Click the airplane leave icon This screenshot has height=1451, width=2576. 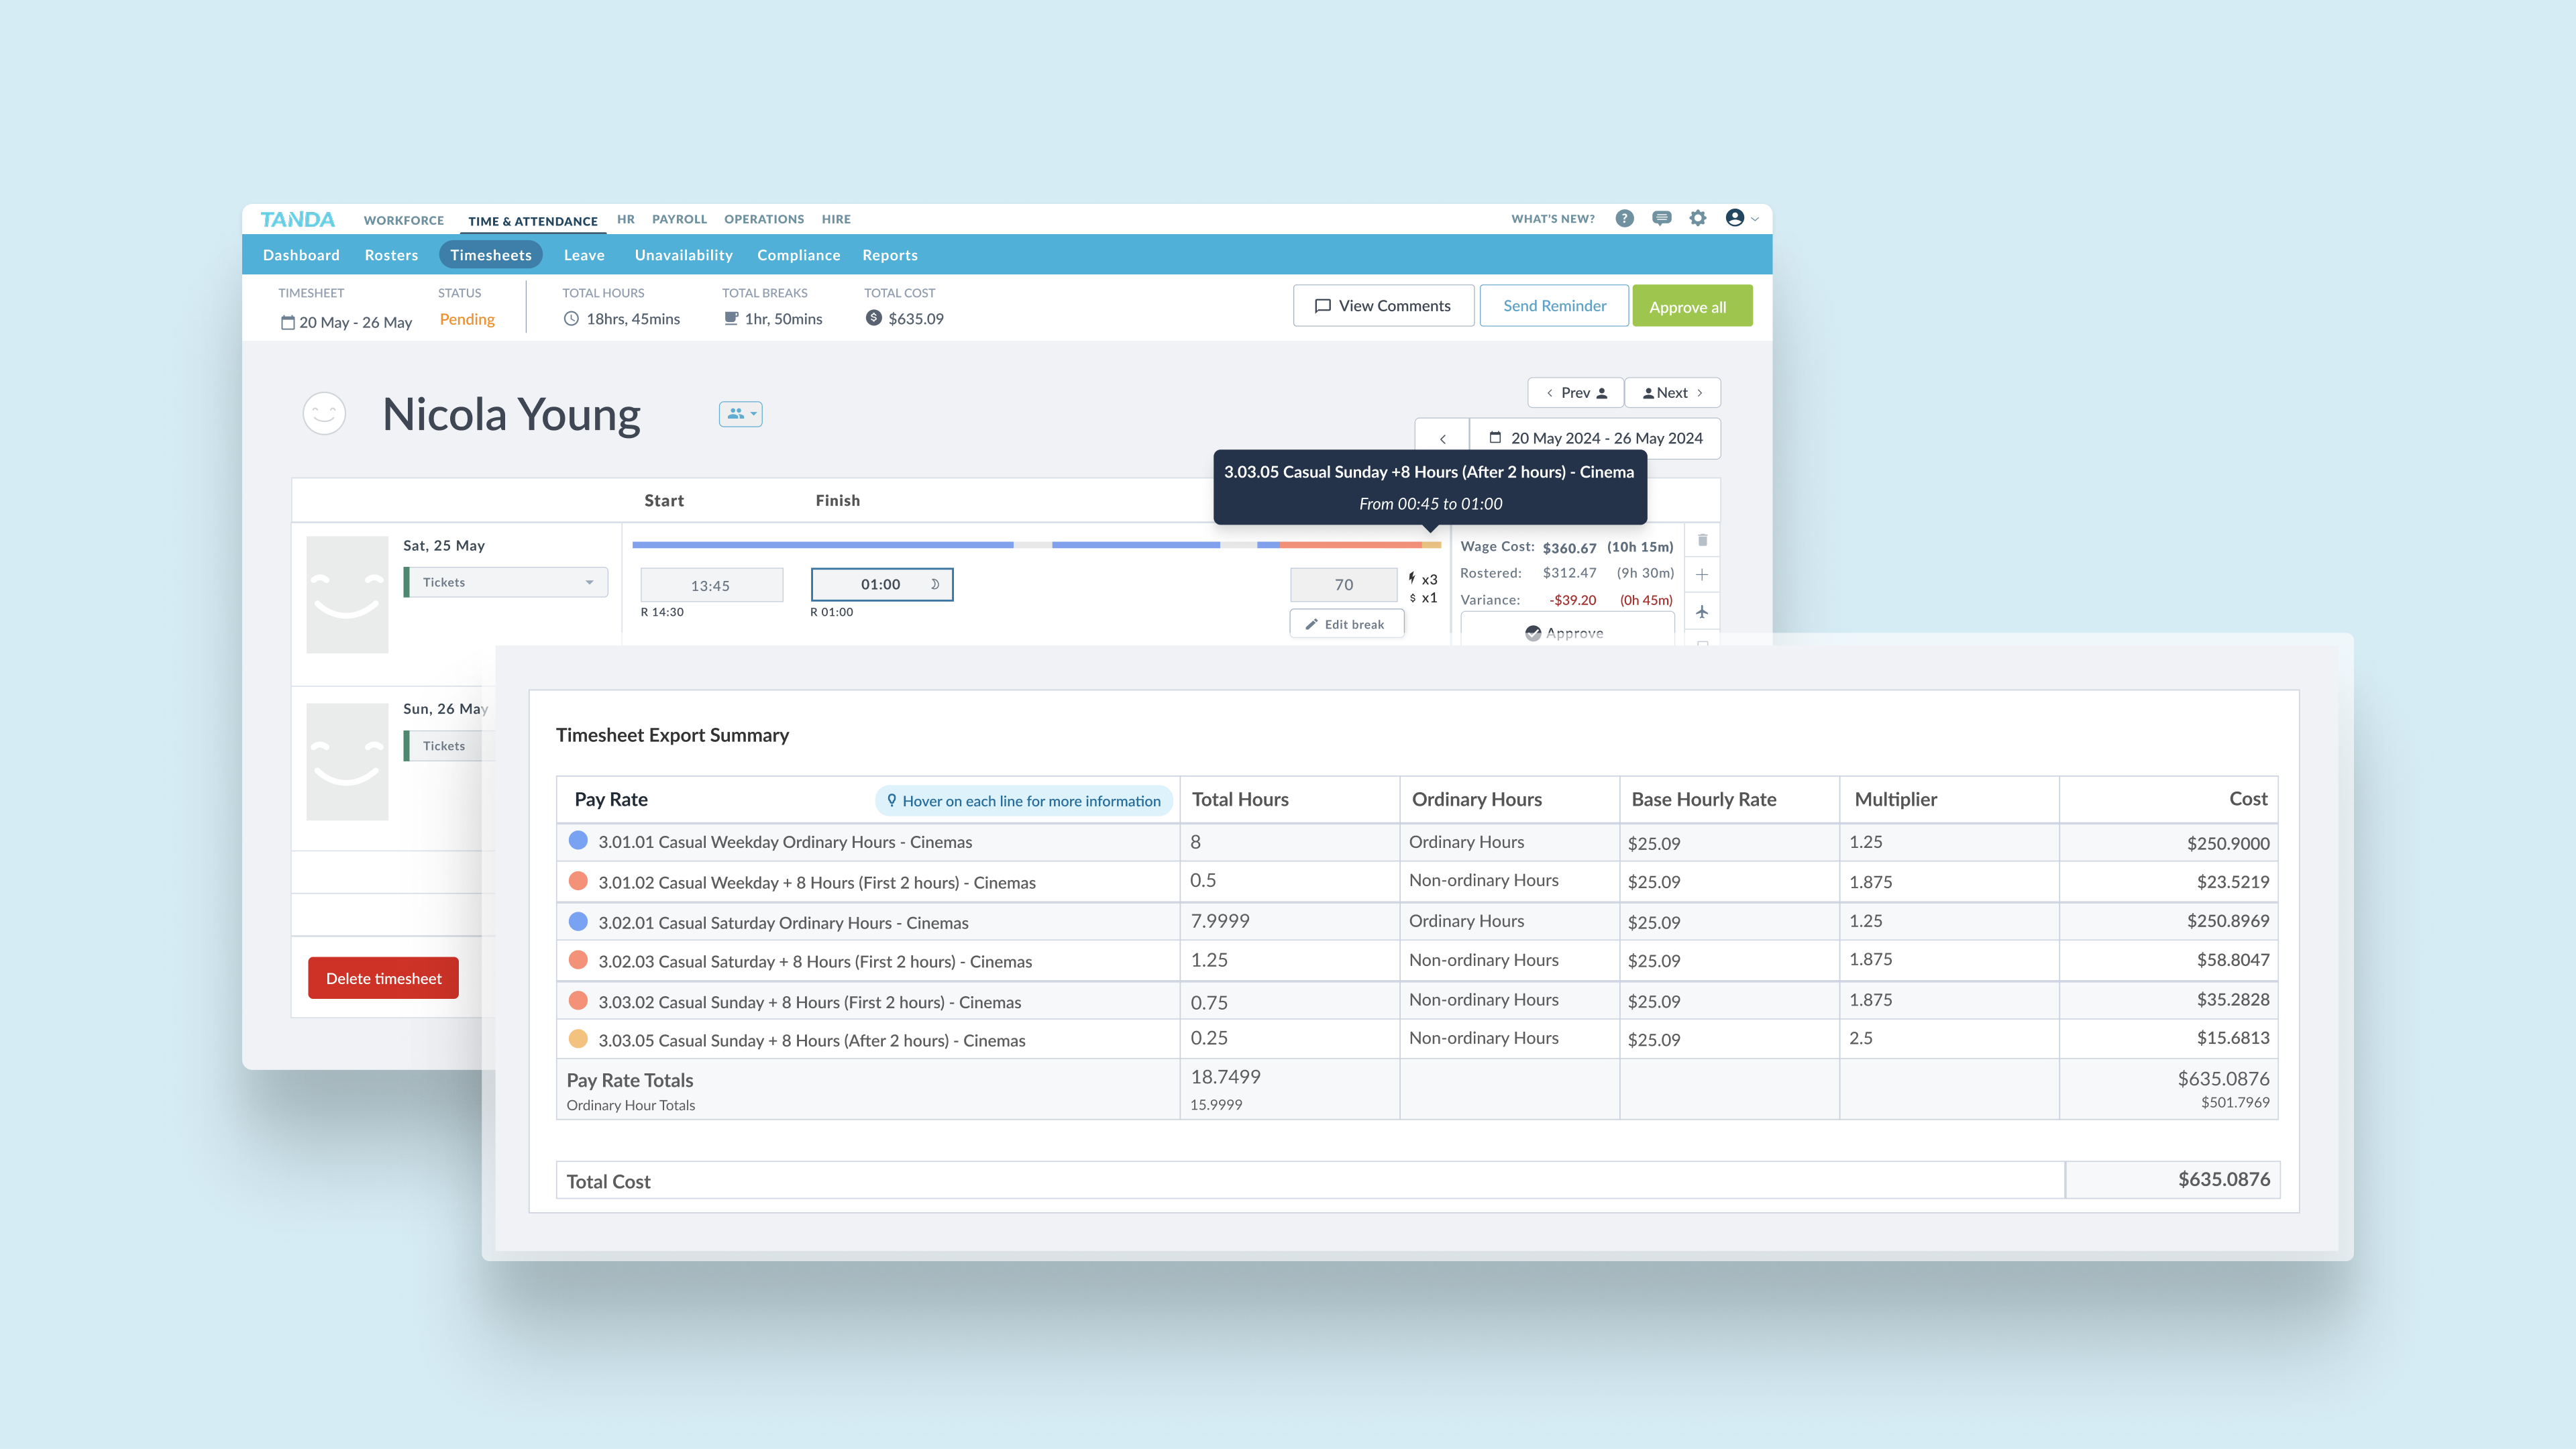click(x=1702, y=612)
